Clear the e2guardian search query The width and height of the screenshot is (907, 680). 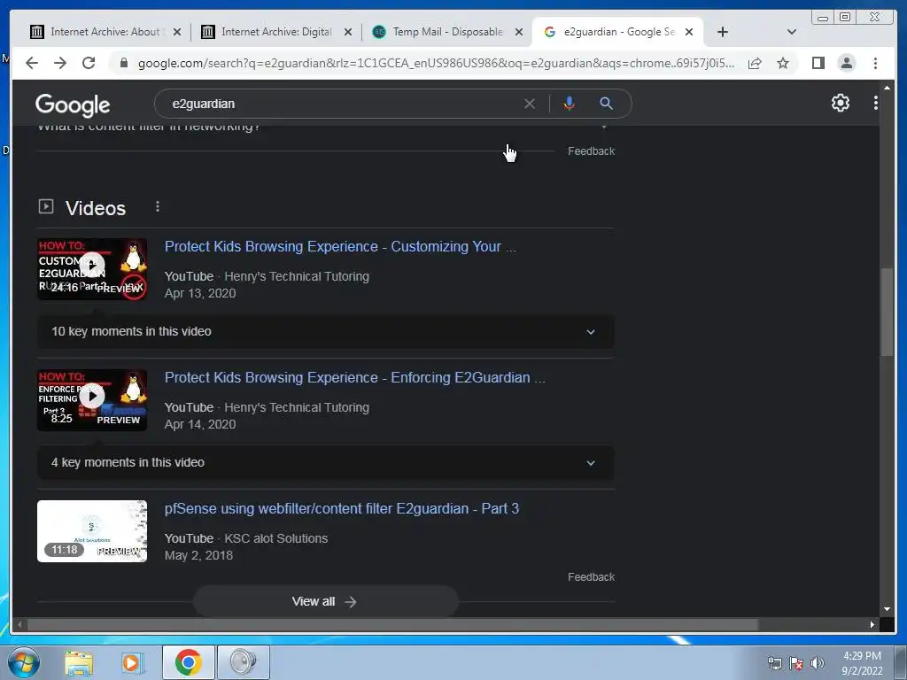[530, 104]
